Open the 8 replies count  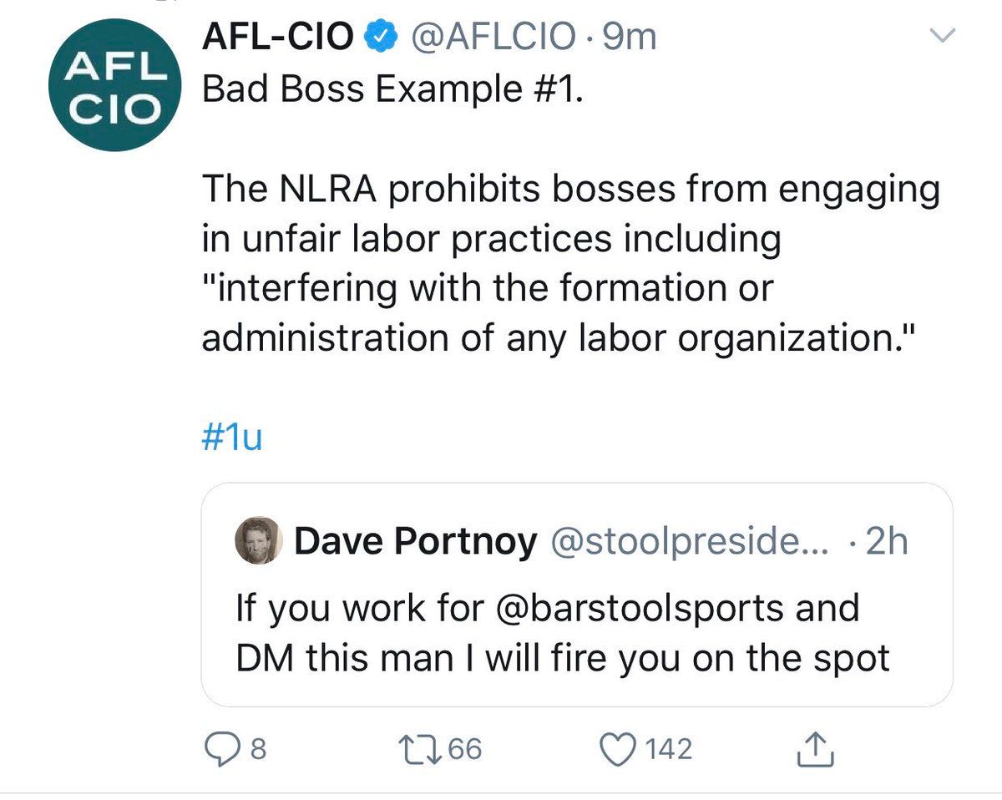coord(257,749)
